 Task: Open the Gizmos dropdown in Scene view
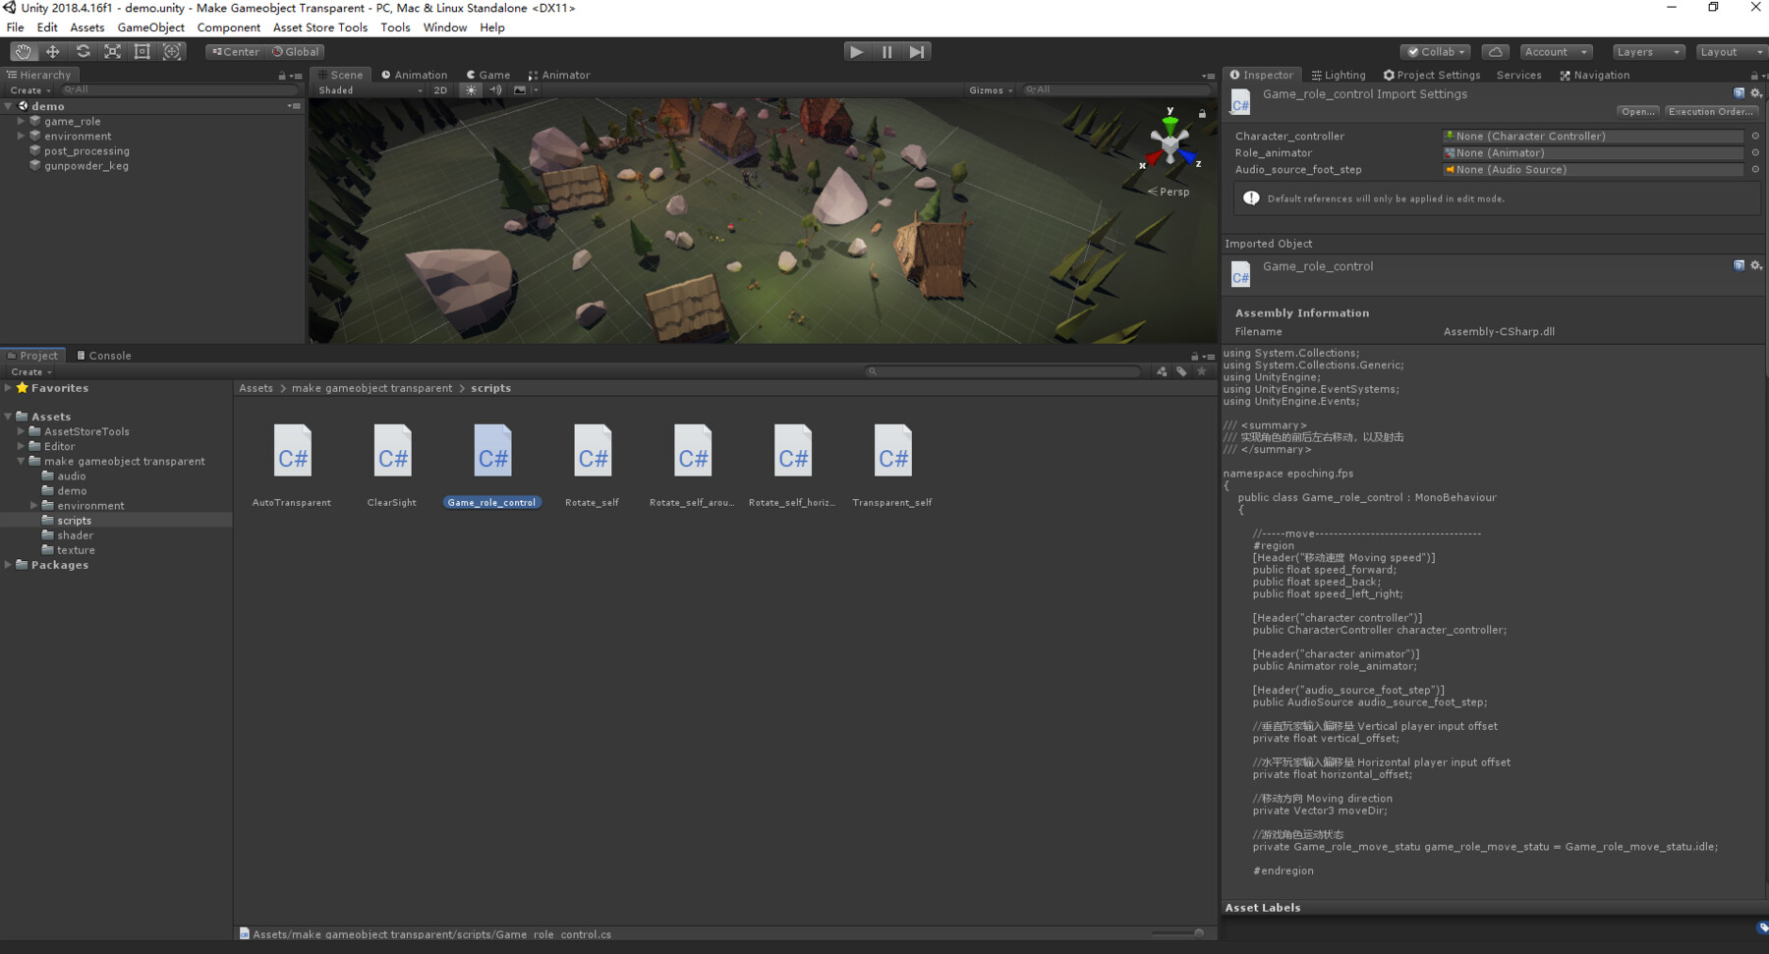990,89
